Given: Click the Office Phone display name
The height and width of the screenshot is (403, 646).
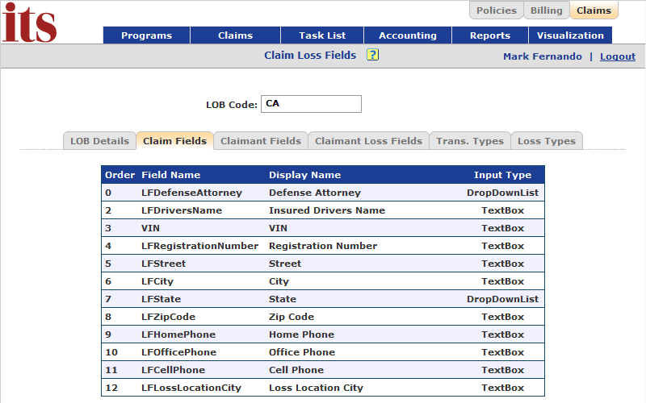Looking at the screenshot, I should coord(302,352).
